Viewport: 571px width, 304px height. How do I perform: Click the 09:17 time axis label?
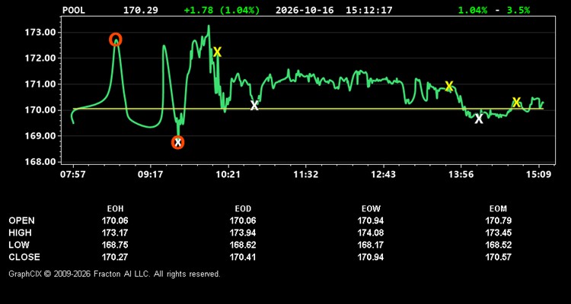click(x=150, y=175)
